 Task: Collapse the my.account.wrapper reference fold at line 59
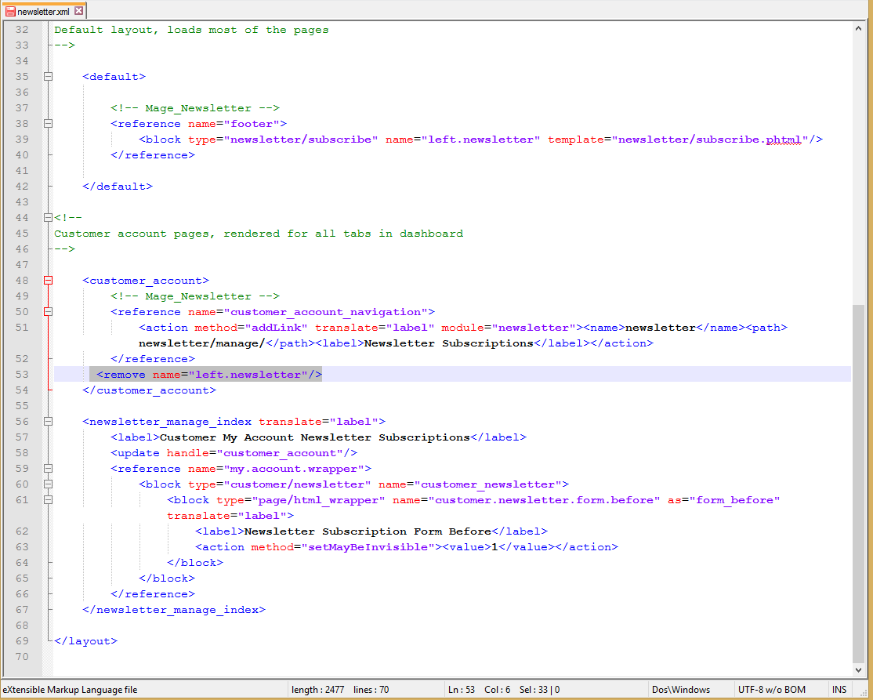49,468
